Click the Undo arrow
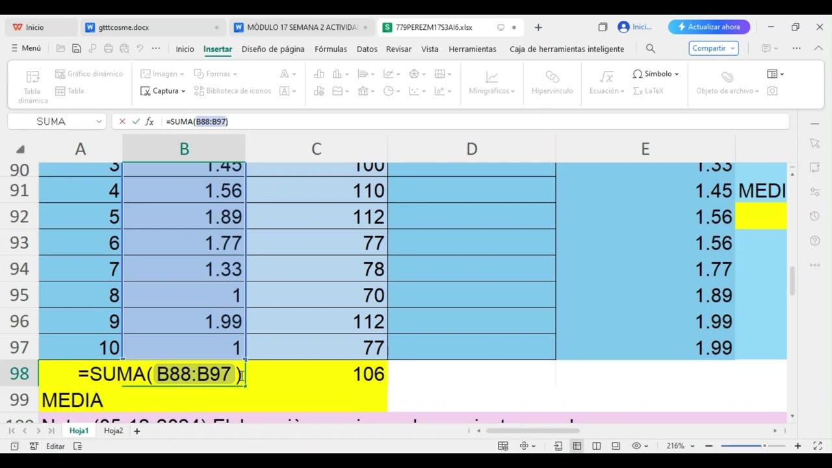This screenshot has width=832, height=468. pos(140,49)
